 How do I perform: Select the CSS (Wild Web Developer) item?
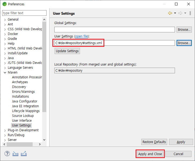coord(25,29)
